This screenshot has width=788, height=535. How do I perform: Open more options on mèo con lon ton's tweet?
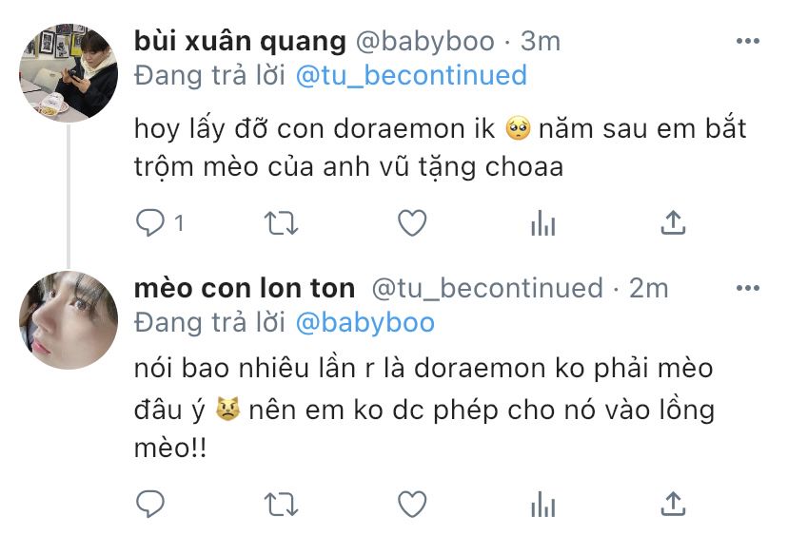click(747, 288)
